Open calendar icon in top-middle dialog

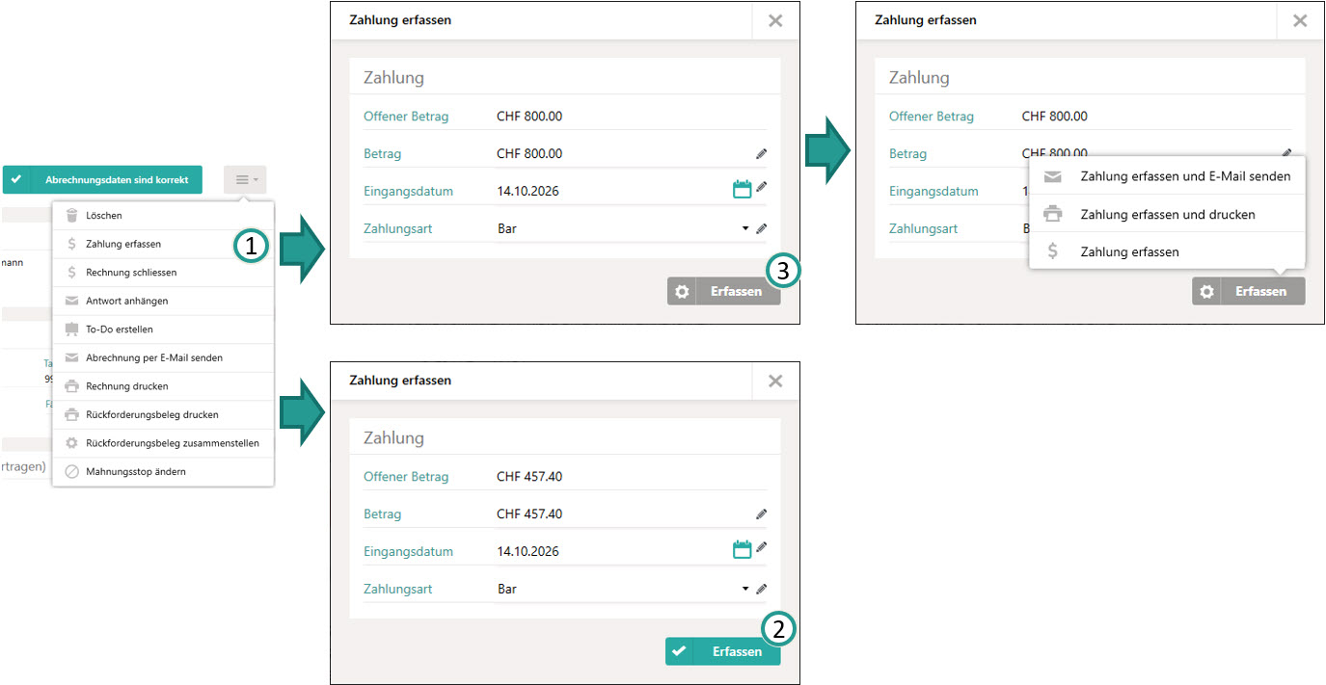(742, 190)
